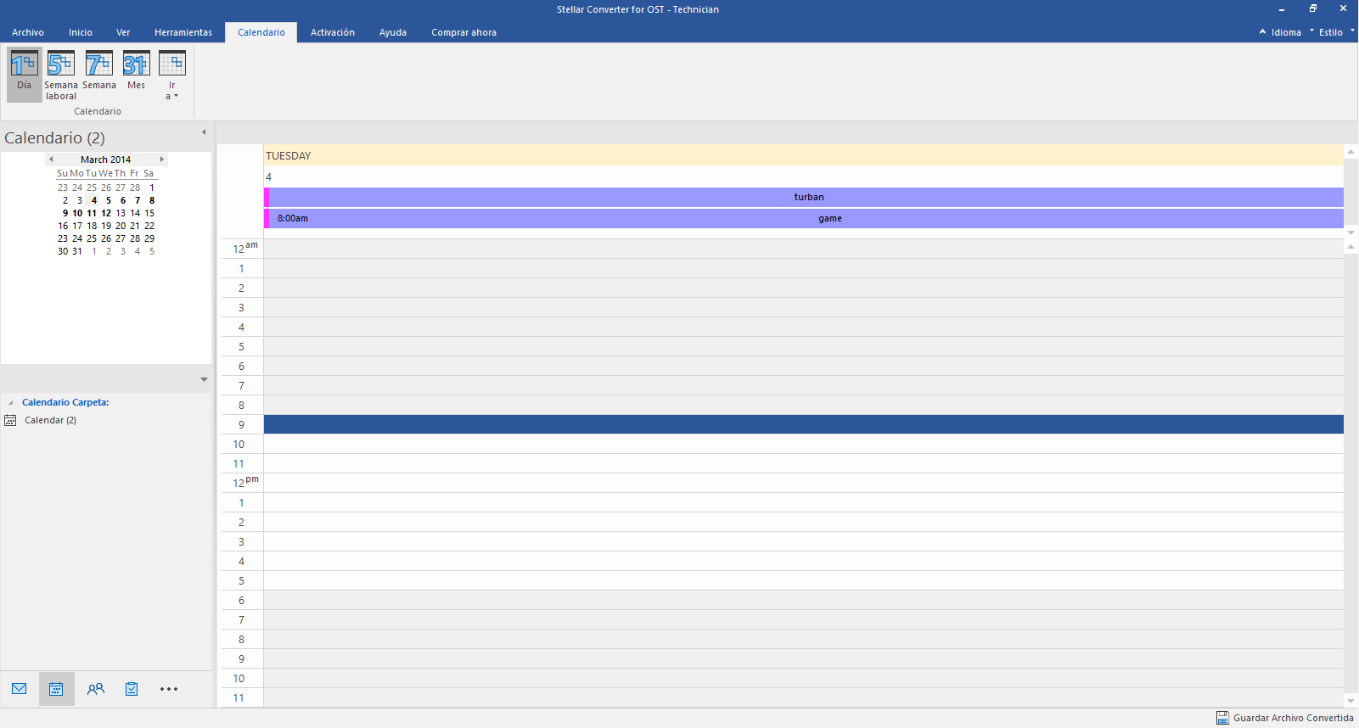Select March 8 in mini calendar

152,200
